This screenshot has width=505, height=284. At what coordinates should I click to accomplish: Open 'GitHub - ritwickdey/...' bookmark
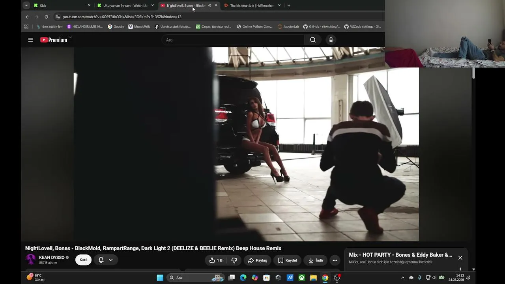[322, 27]
